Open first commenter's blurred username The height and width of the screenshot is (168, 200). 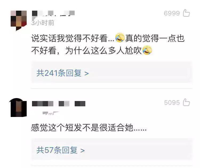[53, 13]
